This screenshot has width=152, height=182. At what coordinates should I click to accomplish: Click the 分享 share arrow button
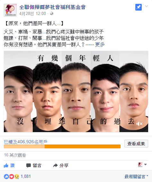pyautogui.click(x=61, y=165)
